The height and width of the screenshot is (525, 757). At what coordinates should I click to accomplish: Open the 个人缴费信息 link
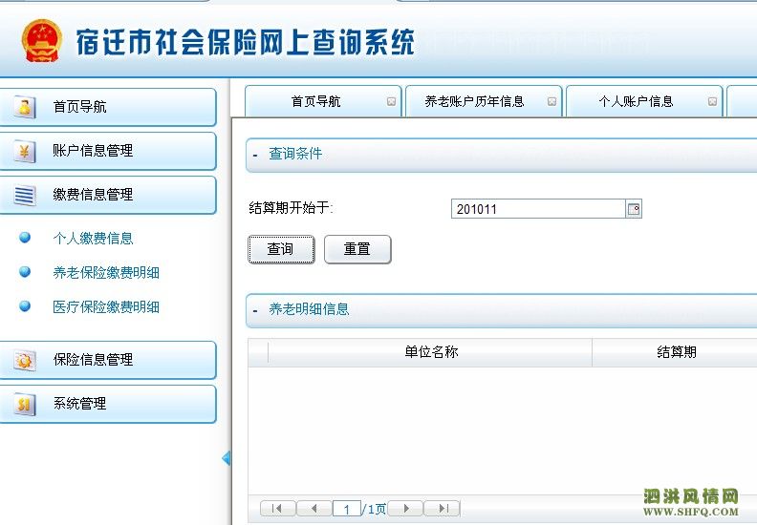coord(93,238)
